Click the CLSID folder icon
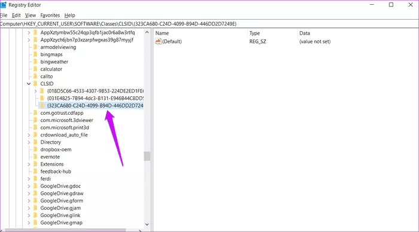Viewport: 419px width, 232px height. [x=35, y=84]
